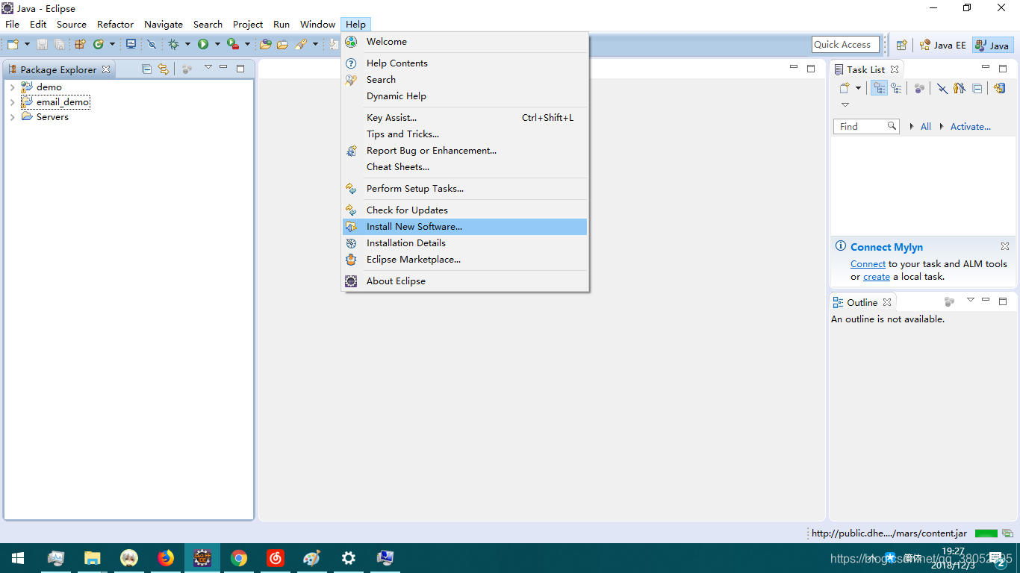Click the Debug bug icon
This screenshot has height=573, width=1020.
[173, 45]
